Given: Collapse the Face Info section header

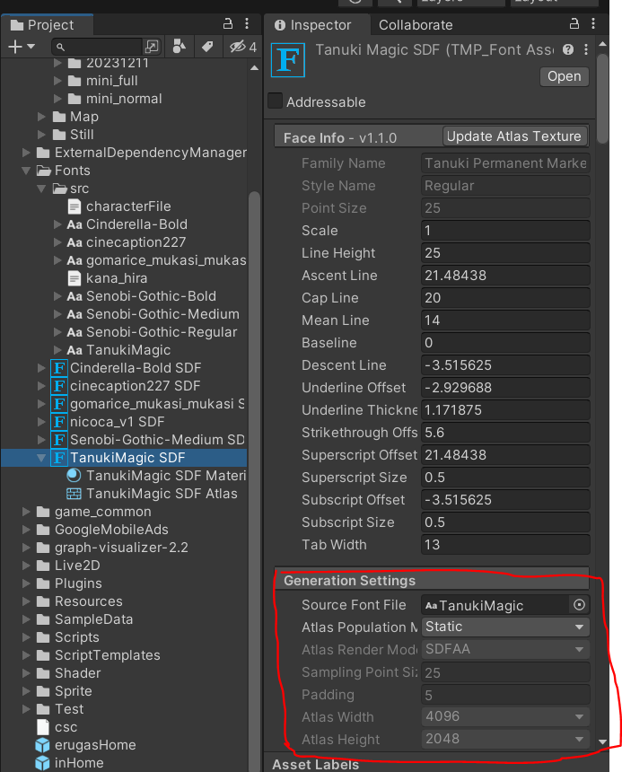Looking at the screenshot, I should tap(358, 137).
